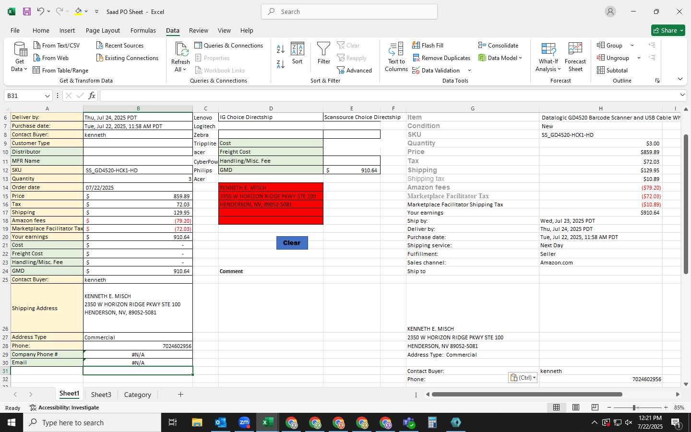Expand the Data Model dropdown
The width and height of the screenshot is (691, 432).
pyautogui.click(x=521, y=58)
